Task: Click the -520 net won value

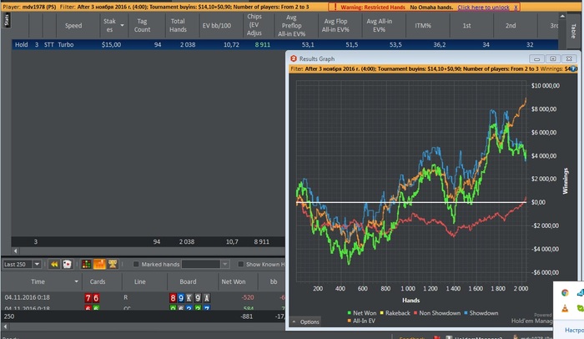Action: [x=247, y=297]
